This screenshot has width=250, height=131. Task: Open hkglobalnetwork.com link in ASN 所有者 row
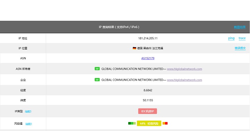tap(184, 69)
